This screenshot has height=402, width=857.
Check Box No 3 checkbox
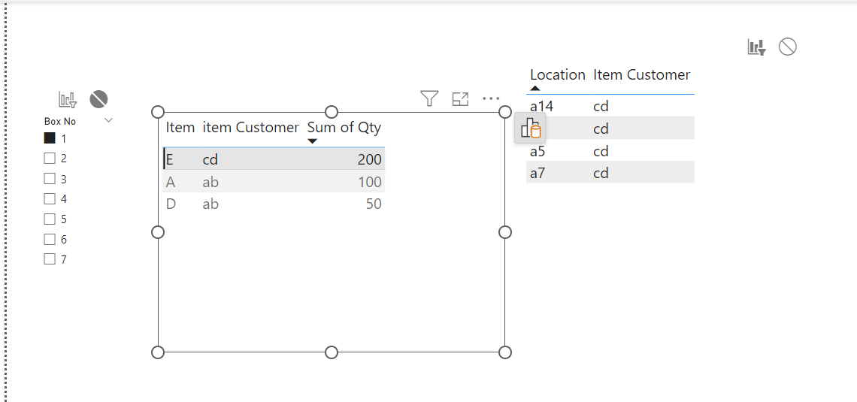(50, 179)
